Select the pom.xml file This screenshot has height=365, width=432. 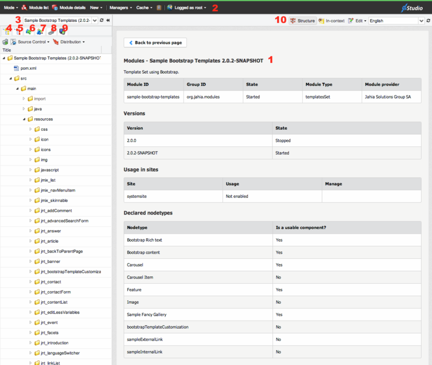pyautogui.click(x=28, y=68)
